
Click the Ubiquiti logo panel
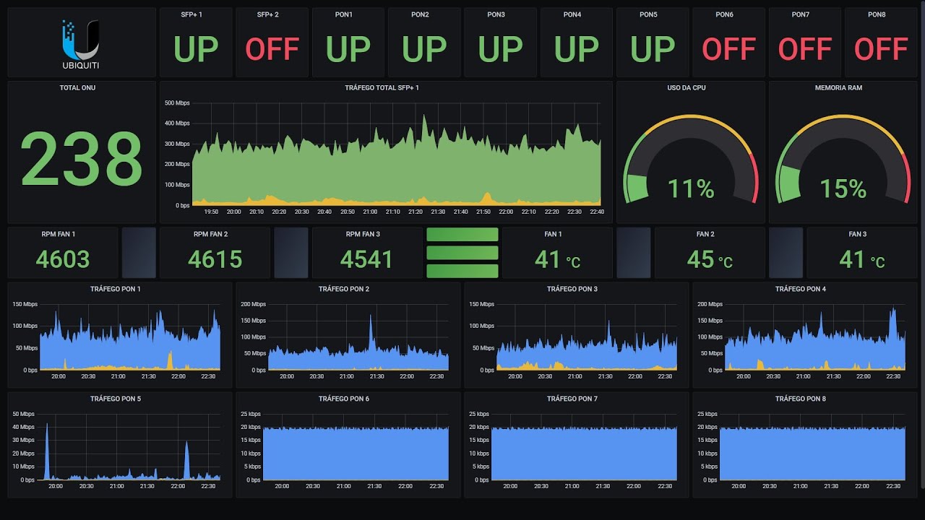pyautogui.click(x=82, y=43)
